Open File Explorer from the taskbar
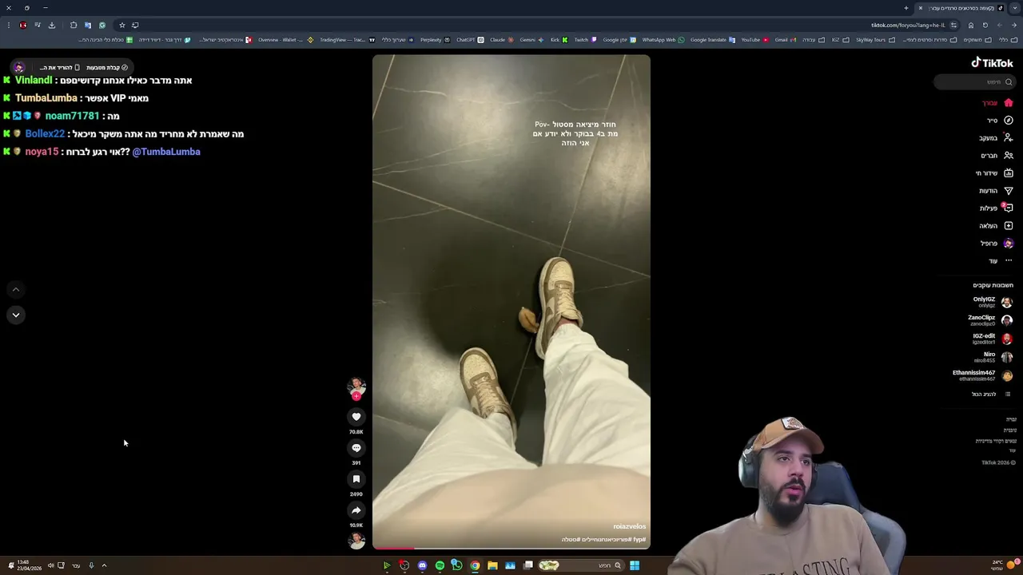 (x=492, y=565)
